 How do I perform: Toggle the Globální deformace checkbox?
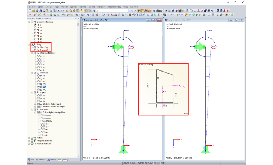coord(32,22)
